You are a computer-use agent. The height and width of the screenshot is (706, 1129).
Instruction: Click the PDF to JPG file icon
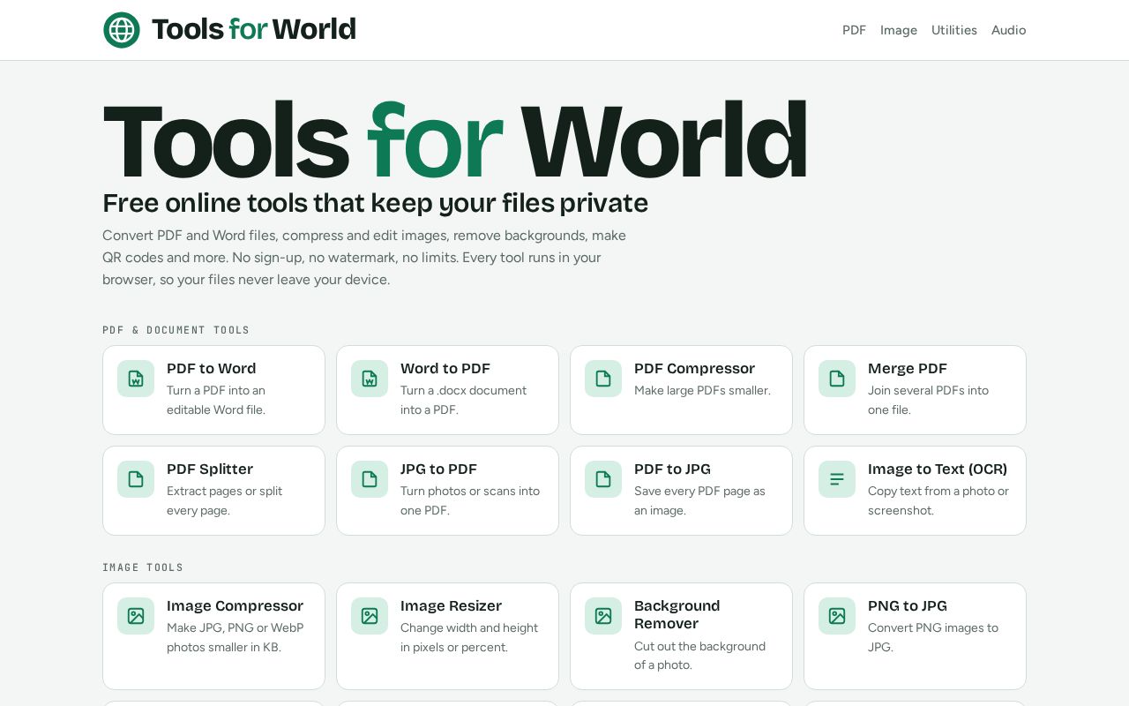click(603, 479)
